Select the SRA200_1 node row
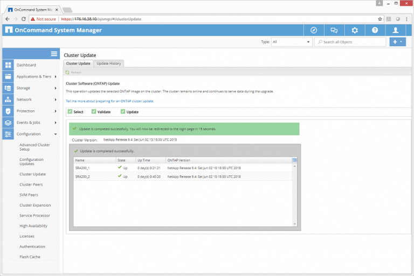 point(183,168)
